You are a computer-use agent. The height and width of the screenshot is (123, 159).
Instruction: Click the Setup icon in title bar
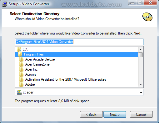click(5, 4)
